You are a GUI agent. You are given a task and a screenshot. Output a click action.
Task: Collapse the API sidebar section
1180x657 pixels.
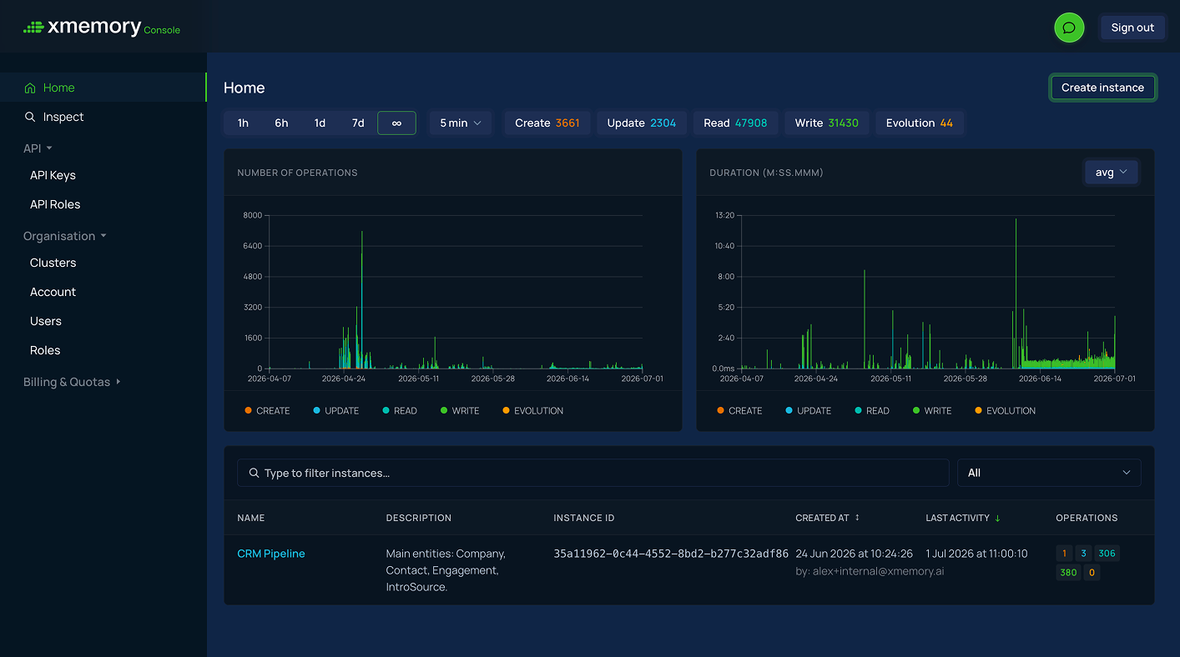pyautogui.click(x=38, y=148)
